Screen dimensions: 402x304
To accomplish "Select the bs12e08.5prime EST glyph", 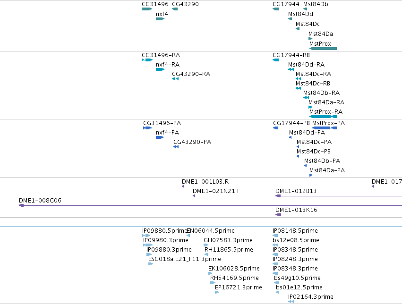I will [x=275, y=245].
